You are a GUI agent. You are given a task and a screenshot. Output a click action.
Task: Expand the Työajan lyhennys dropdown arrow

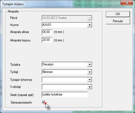pos(90,80)
